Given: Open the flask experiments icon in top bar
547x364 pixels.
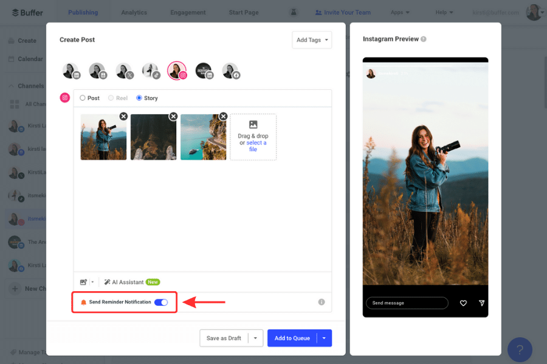Looking at the screenshot, I should pos(294,12).
